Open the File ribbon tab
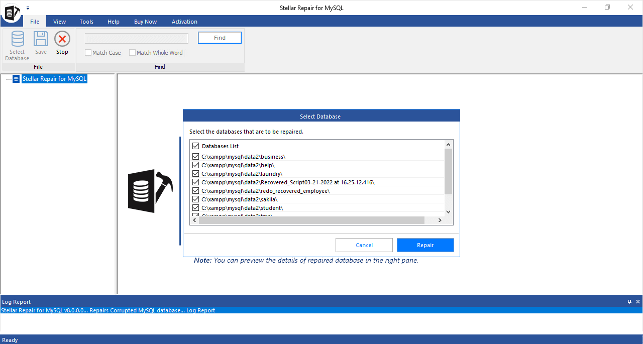 point(35,22)
